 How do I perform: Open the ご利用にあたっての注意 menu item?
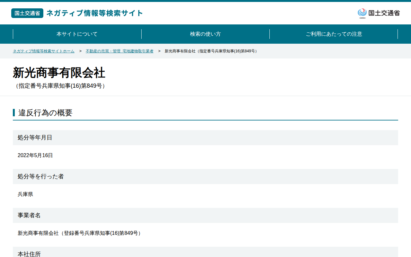[x=334, y=34]
